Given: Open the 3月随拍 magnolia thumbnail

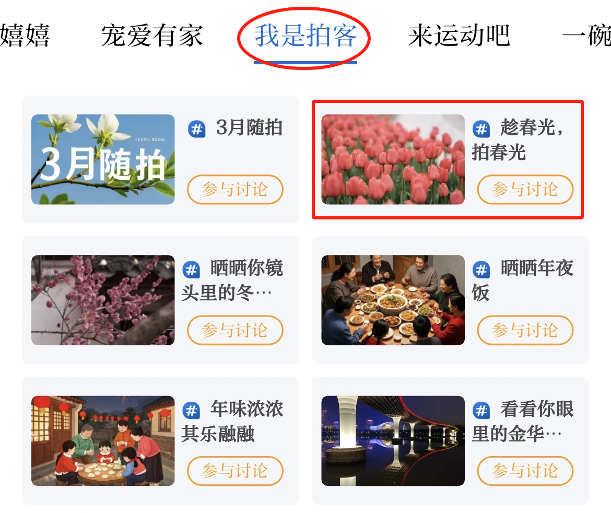Looking at the screenshot, I should [103, 159].
